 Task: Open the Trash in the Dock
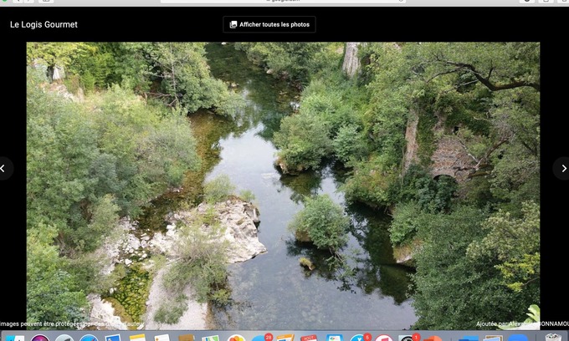tap(553, 338)
